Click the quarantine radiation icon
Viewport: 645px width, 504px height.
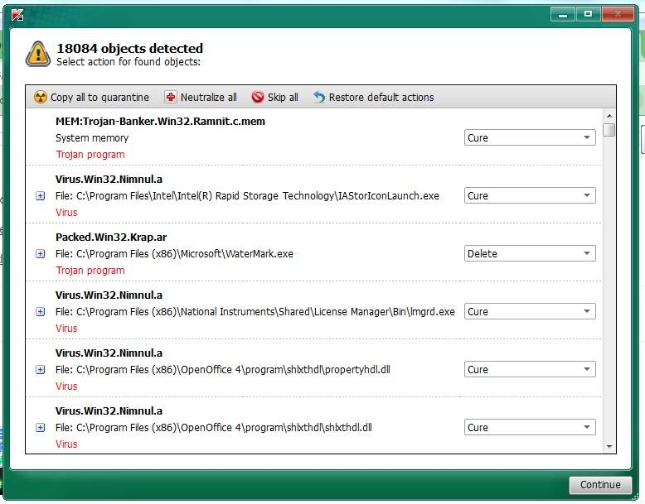[x=41, y=98]
